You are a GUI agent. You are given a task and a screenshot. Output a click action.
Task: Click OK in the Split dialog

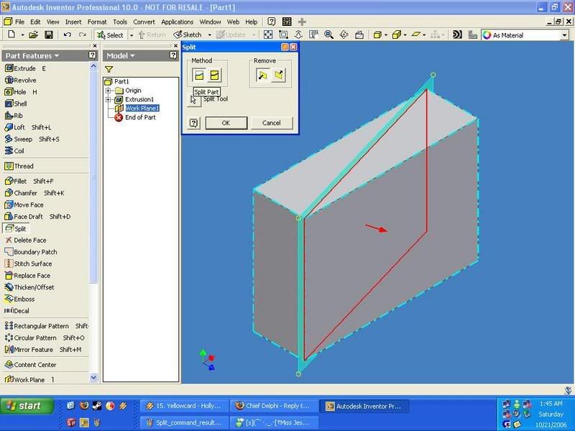[x=226, y=123]
